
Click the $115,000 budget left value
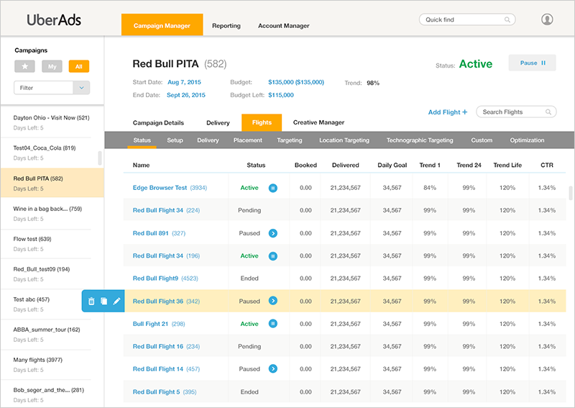pyautogui.click(x=281, y=95)
